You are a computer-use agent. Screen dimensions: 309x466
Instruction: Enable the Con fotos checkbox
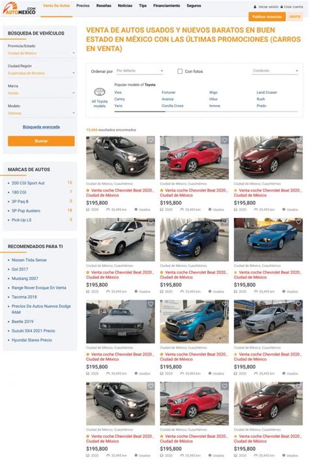180,71
